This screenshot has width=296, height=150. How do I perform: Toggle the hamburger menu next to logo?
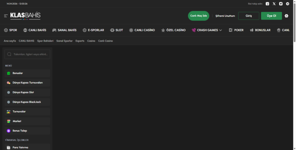[x=6, y=16]
